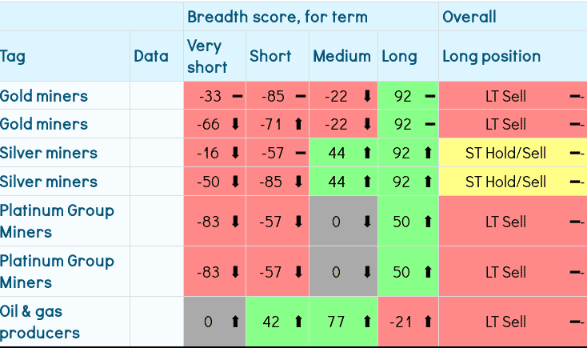Screen dimensions: 587x348
Task: Click the dash icon beside the -33 score
Action: (x=237, y=96)
